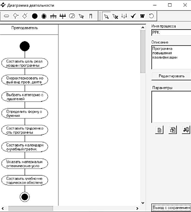Click the undo curved arrow icon
The image size is (191, 212).
[151, 16]
